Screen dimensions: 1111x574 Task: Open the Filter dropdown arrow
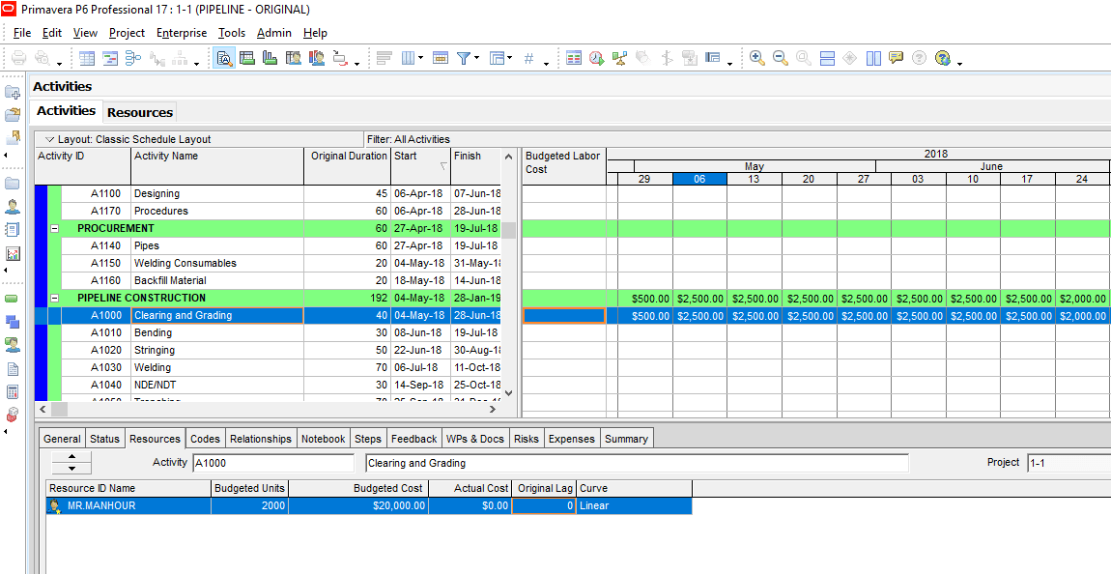coord(477,58)
